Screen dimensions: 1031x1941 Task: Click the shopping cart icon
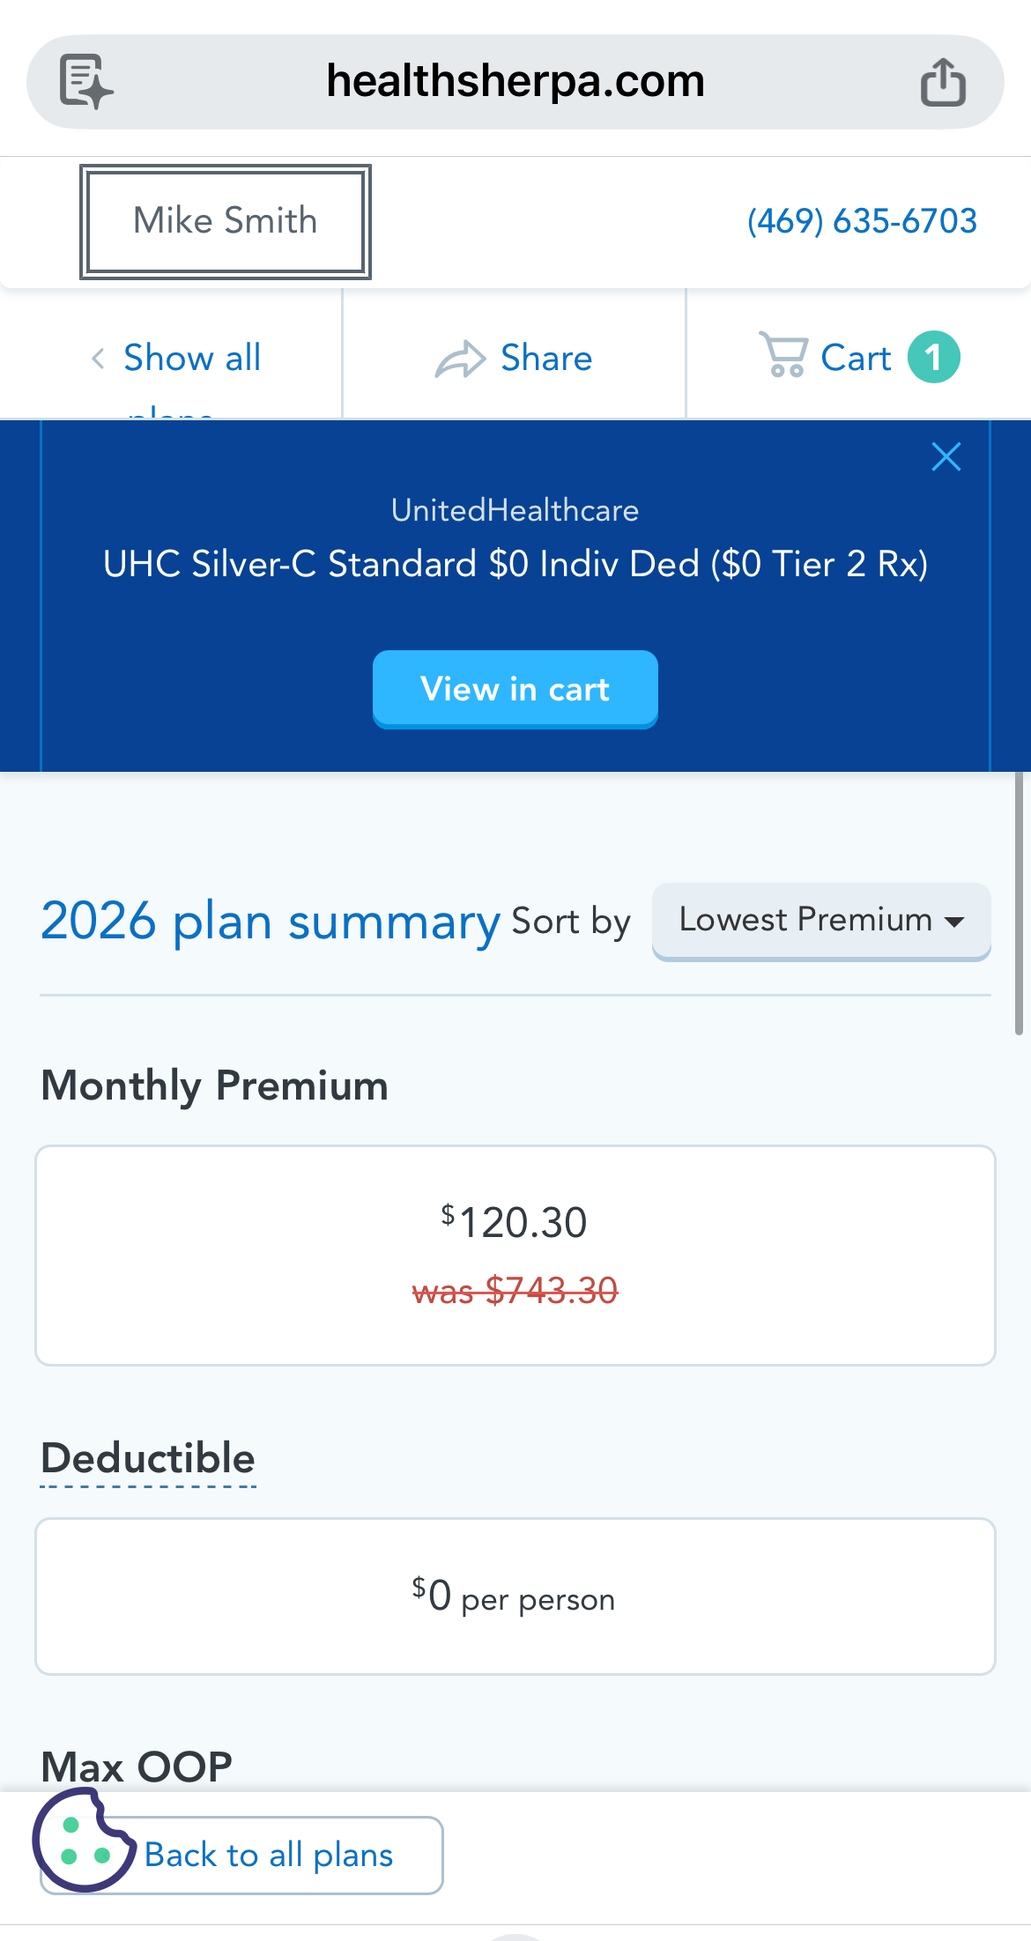[783, 355]
